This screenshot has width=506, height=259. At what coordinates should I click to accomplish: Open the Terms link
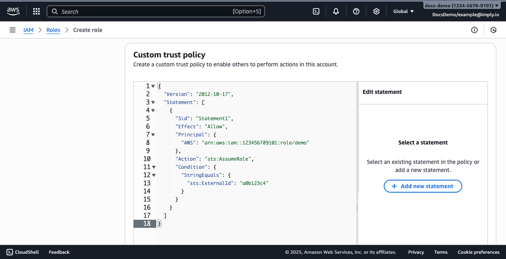(441, 252)
